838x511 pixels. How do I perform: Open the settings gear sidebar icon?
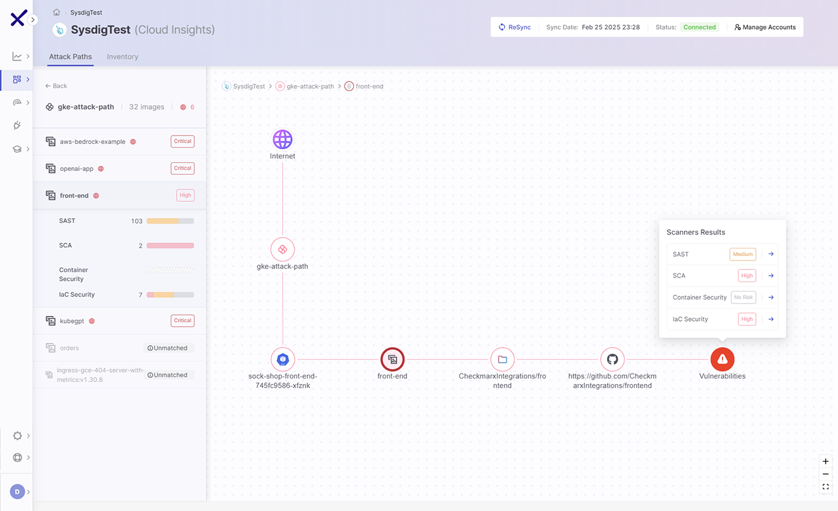pos(17,436)
